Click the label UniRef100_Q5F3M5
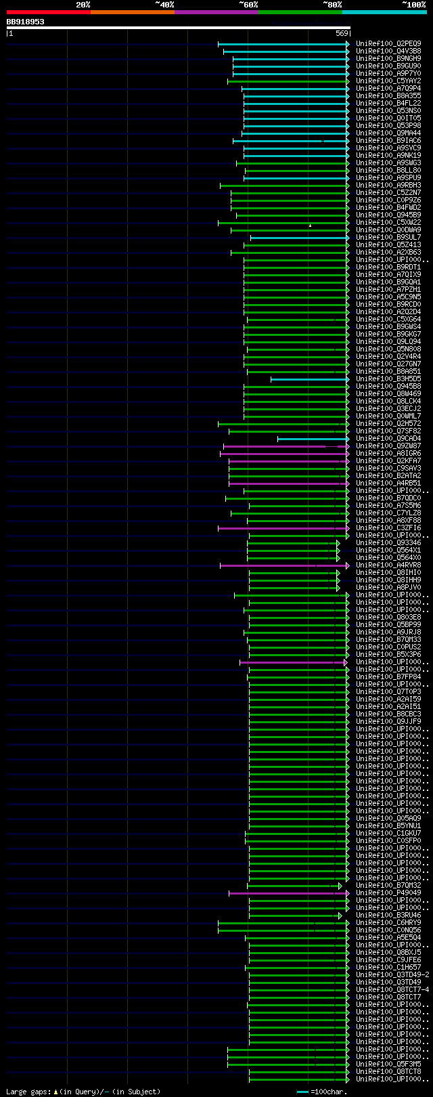This screenshot has width=433, height=1097. click(x=388, y=1064)
